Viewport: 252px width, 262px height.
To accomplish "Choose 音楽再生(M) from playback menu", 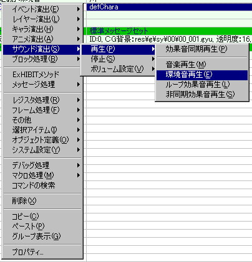I will click(x=201, y=65).
